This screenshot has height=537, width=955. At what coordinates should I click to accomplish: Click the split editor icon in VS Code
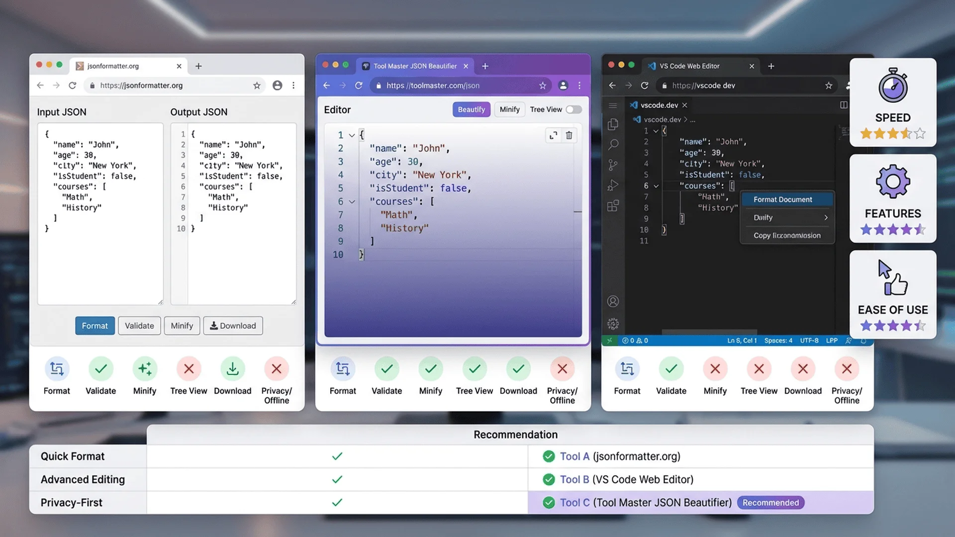point(844,105)
